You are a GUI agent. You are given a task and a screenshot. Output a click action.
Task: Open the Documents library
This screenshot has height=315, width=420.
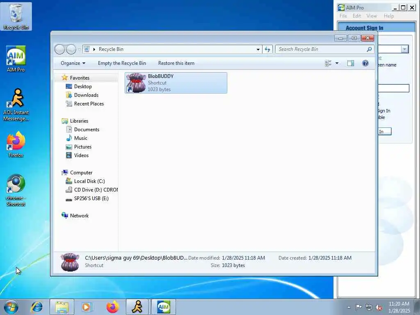[x=87, y=129]
